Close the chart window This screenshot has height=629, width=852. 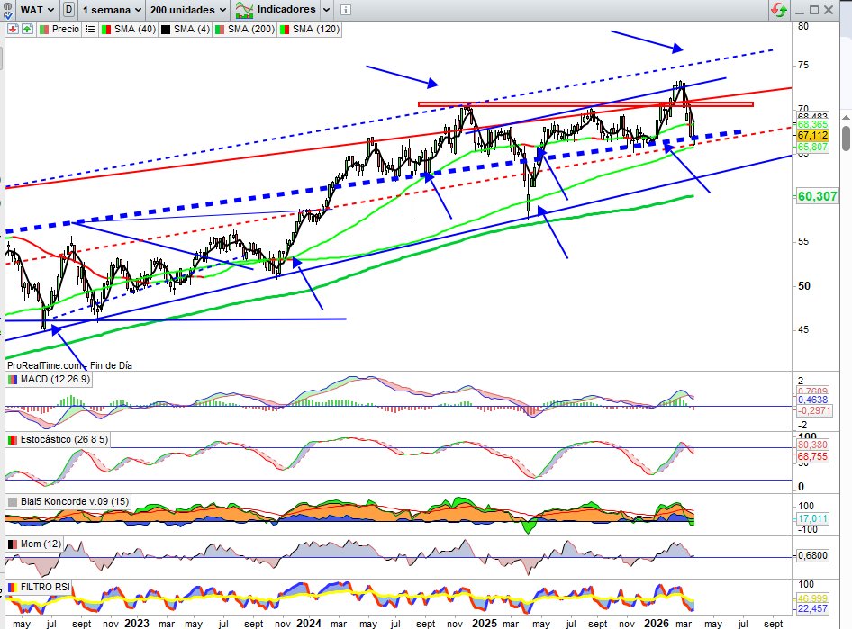pos(829,10)
